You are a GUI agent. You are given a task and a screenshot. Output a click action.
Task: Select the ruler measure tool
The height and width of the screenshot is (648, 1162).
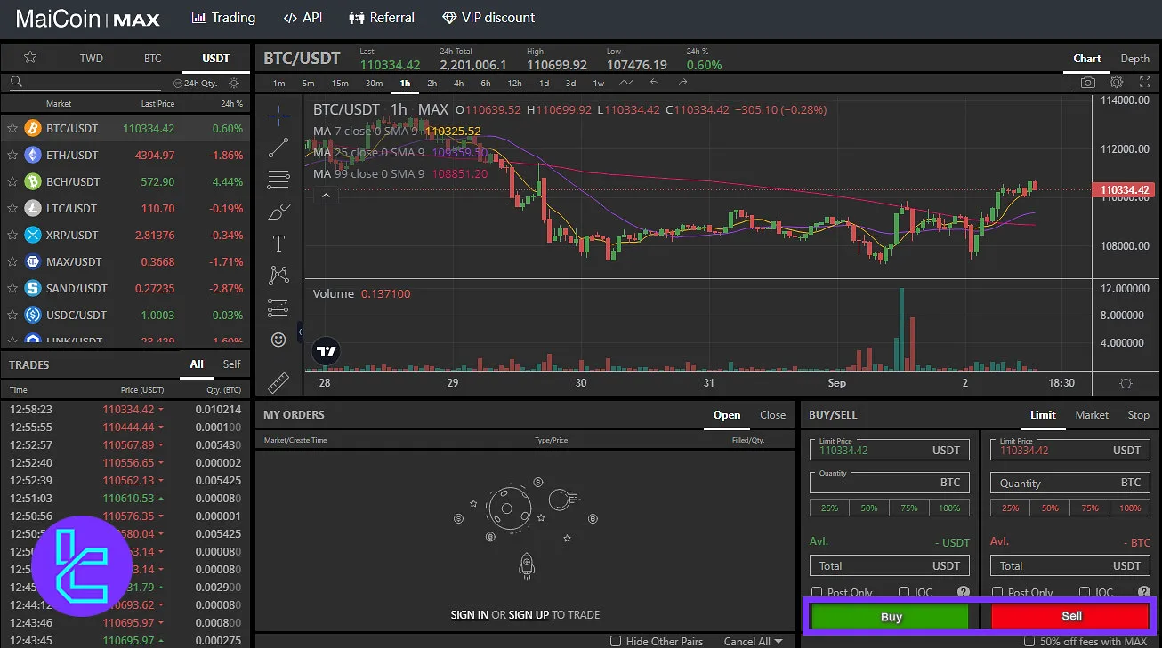pos(279,382)
